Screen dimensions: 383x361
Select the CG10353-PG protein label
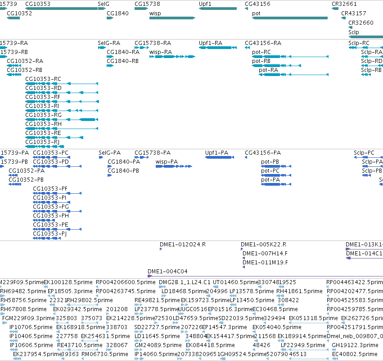(x=51, y=207)
